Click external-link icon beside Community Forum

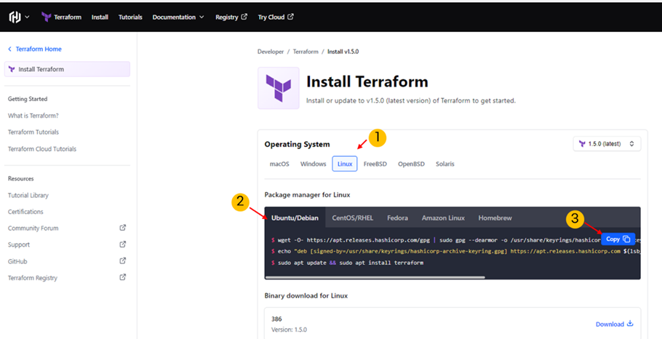coord(122,228)
